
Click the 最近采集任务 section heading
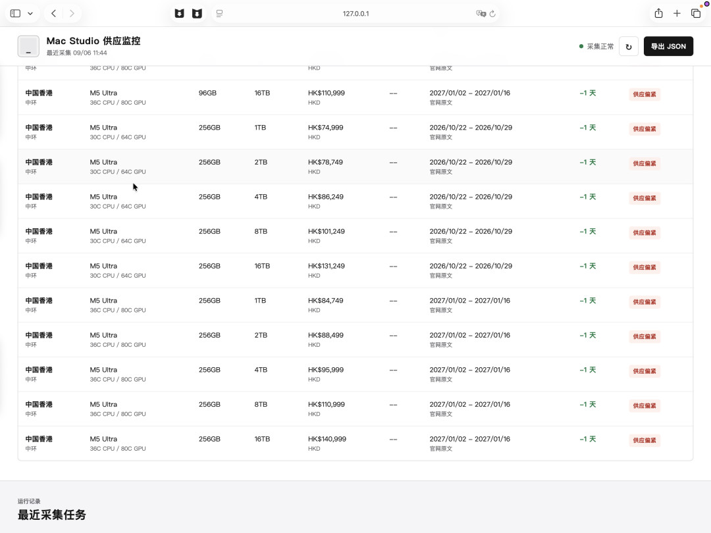(52, 515)
